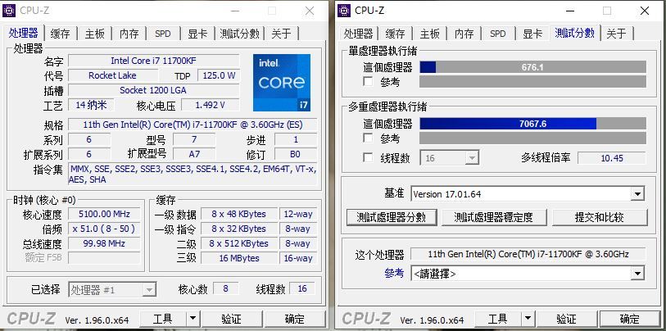Open 关于 tab in right window

point(616,34)
